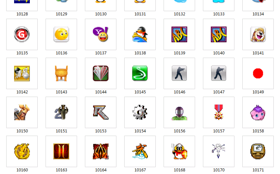Image resolution: width=280 pixels, height=174 pixels.
Task: Select the green snake icon 10145
Action: 140,73
